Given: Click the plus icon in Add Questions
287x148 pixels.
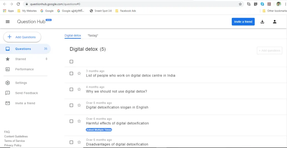Looking at the screenshot, I should (x=9, y=37).
